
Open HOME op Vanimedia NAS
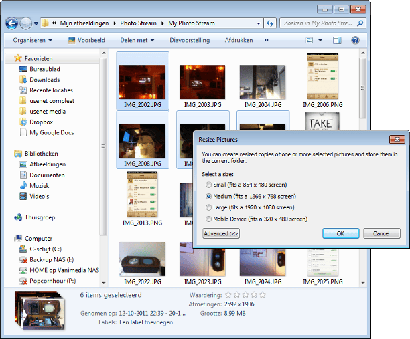coord(59,270)
